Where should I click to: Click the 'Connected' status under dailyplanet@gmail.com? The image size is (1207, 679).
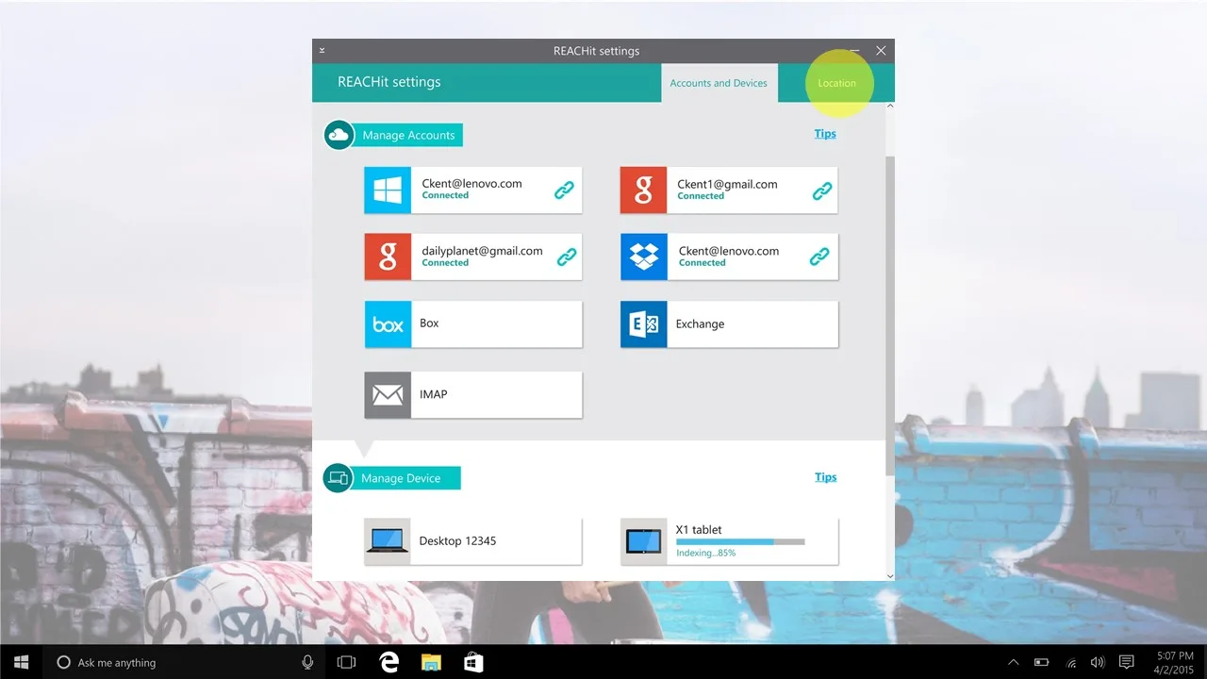click(445, 263)
